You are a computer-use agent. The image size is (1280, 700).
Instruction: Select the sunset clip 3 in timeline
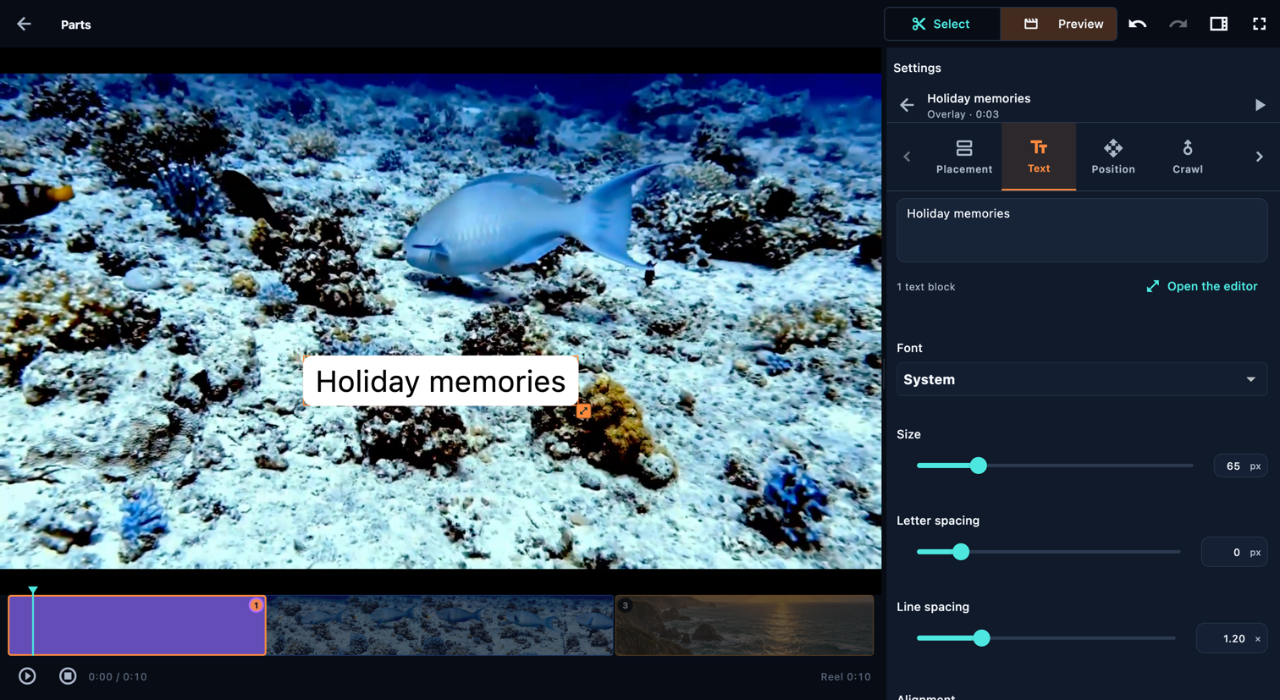click(x=744, y=626)
